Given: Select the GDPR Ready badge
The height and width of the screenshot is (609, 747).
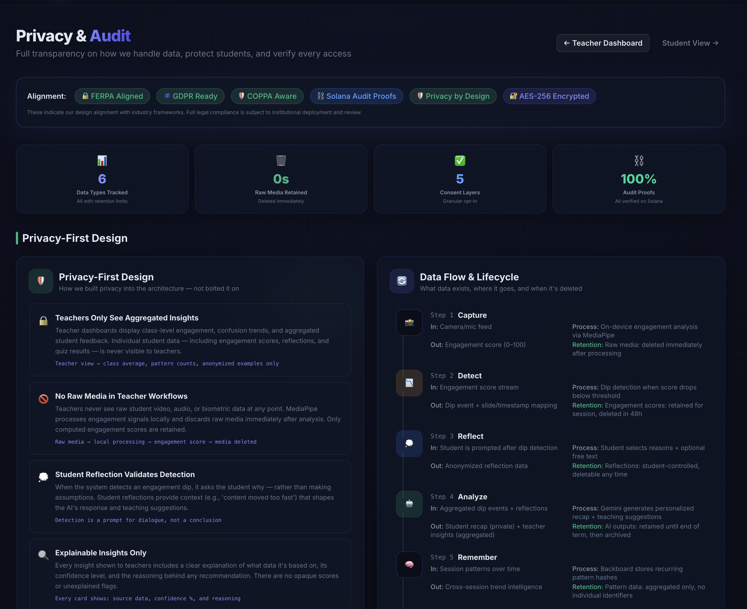Looking at the screenshot, I should tap(190, 96).
